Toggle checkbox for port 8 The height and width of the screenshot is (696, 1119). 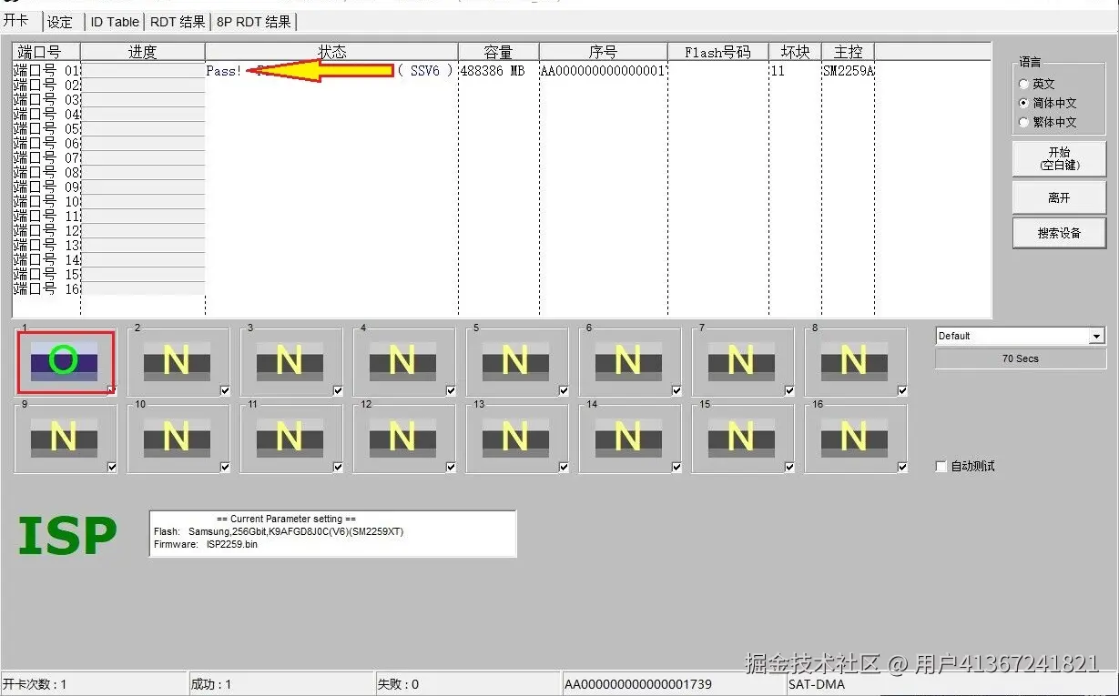(x=902, y=390)
